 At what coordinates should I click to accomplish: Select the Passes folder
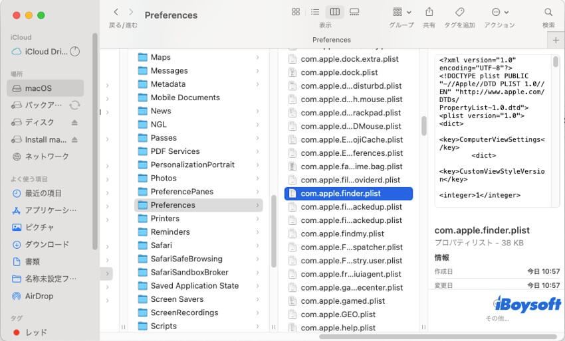pyautogui.click(x=199, y=138)
